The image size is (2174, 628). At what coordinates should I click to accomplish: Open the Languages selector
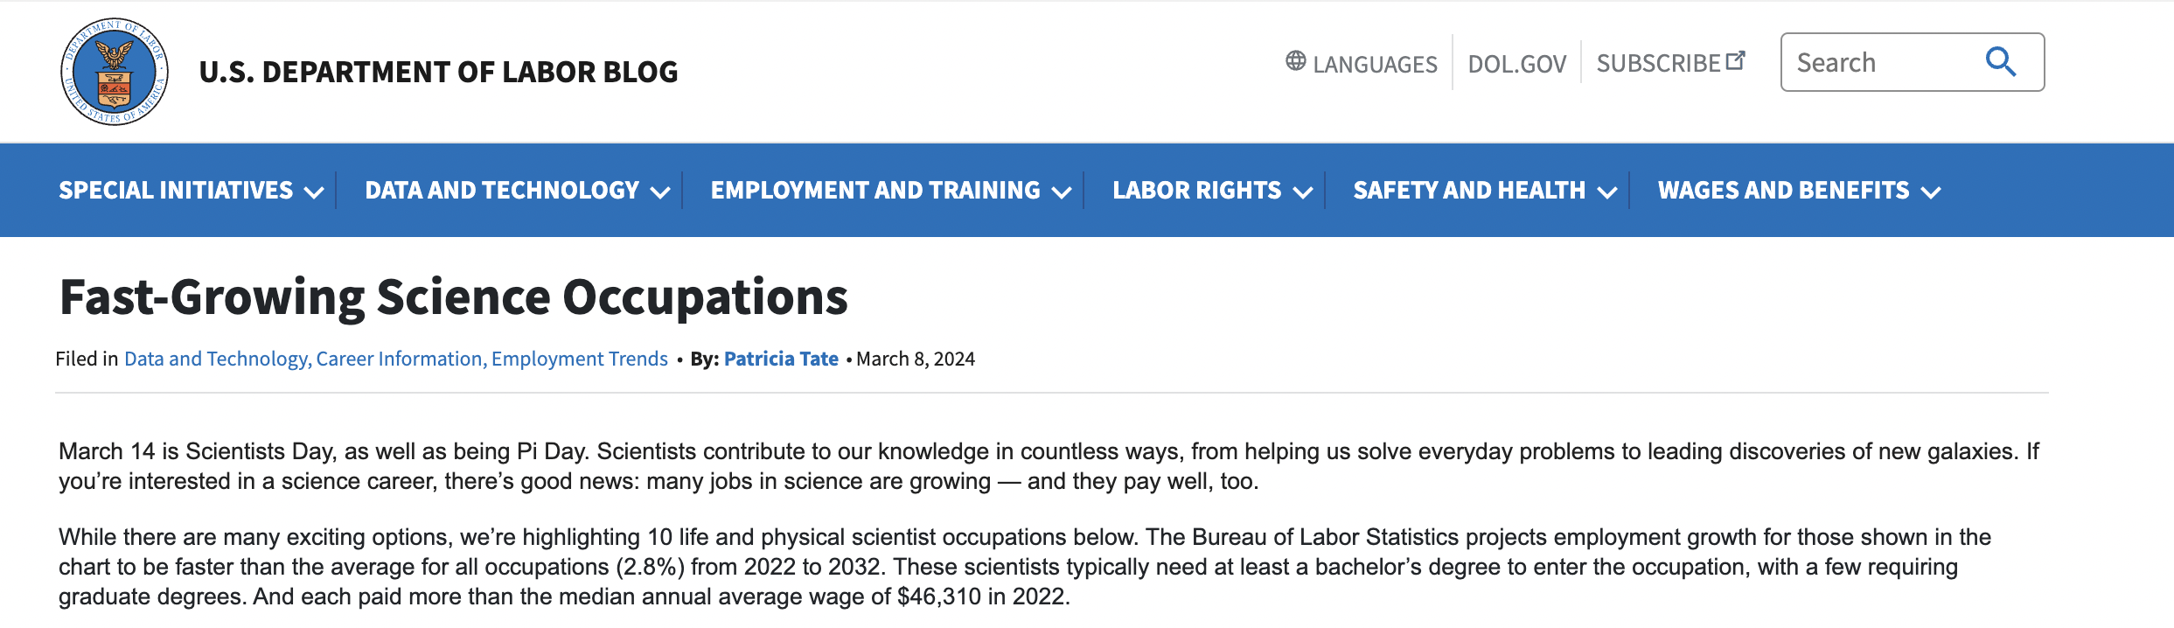click(x=1375, y=64)
